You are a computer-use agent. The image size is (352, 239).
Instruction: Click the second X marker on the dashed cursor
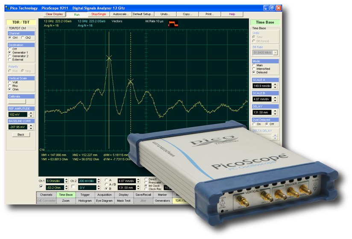tap(130, 81)
